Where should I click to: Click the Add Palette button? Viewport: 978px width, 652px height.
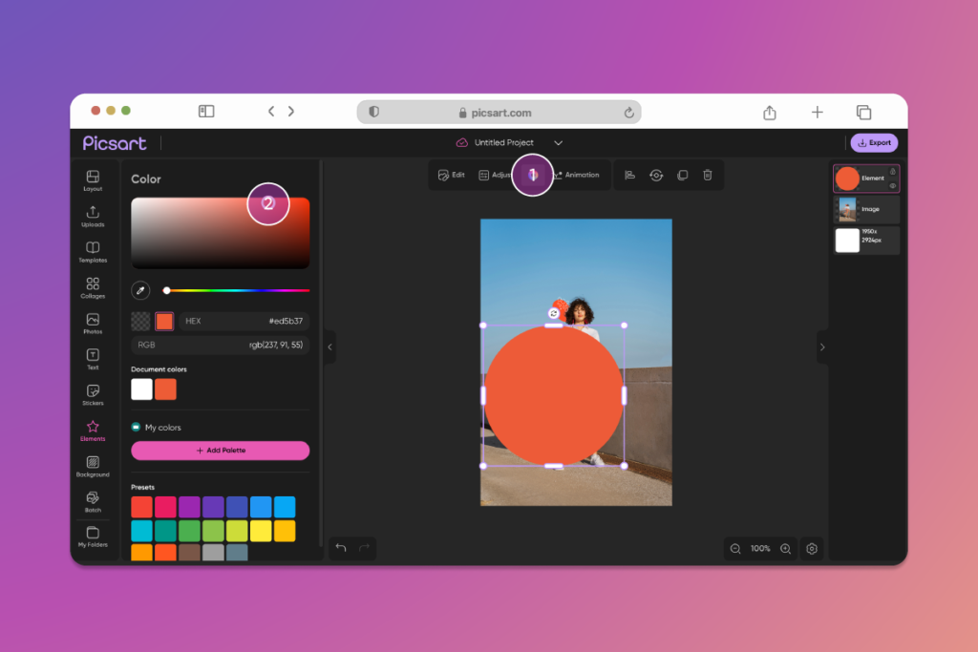(220, 450)
